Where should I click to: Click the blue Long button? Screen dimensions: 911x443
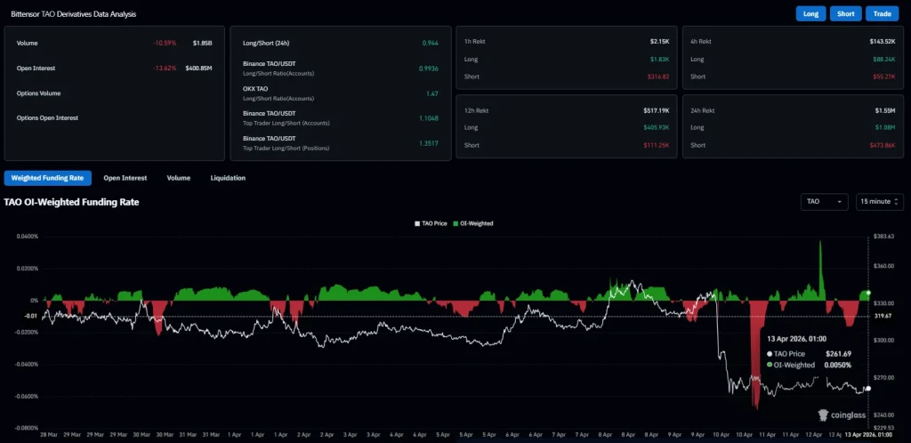810,14
